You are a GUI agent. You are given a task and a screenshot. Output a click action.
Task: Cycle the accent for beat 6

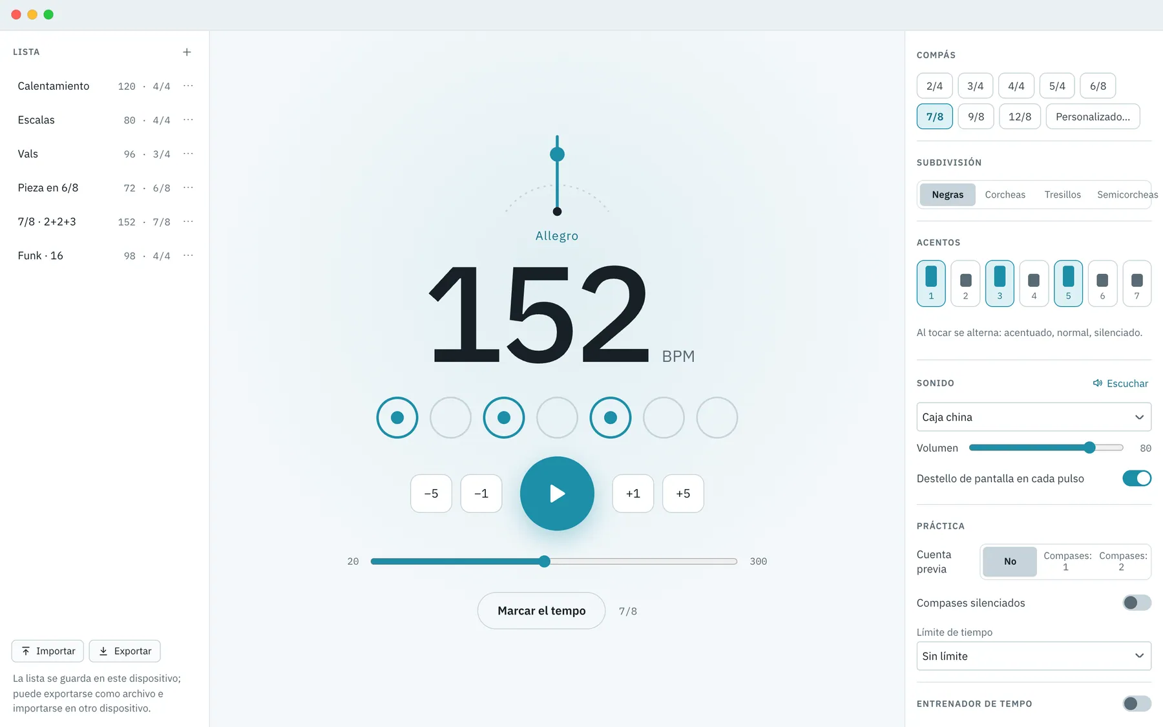click(1102, 283)
